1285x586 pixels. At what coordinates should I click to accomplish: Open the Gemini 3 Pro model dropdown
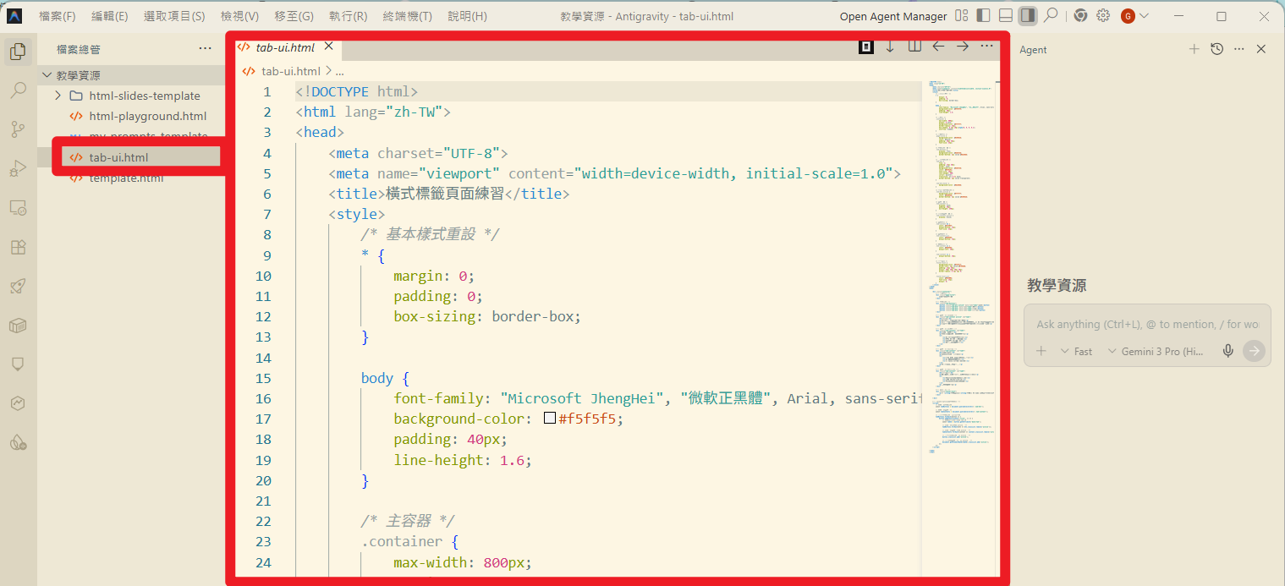coord(1156,351)
